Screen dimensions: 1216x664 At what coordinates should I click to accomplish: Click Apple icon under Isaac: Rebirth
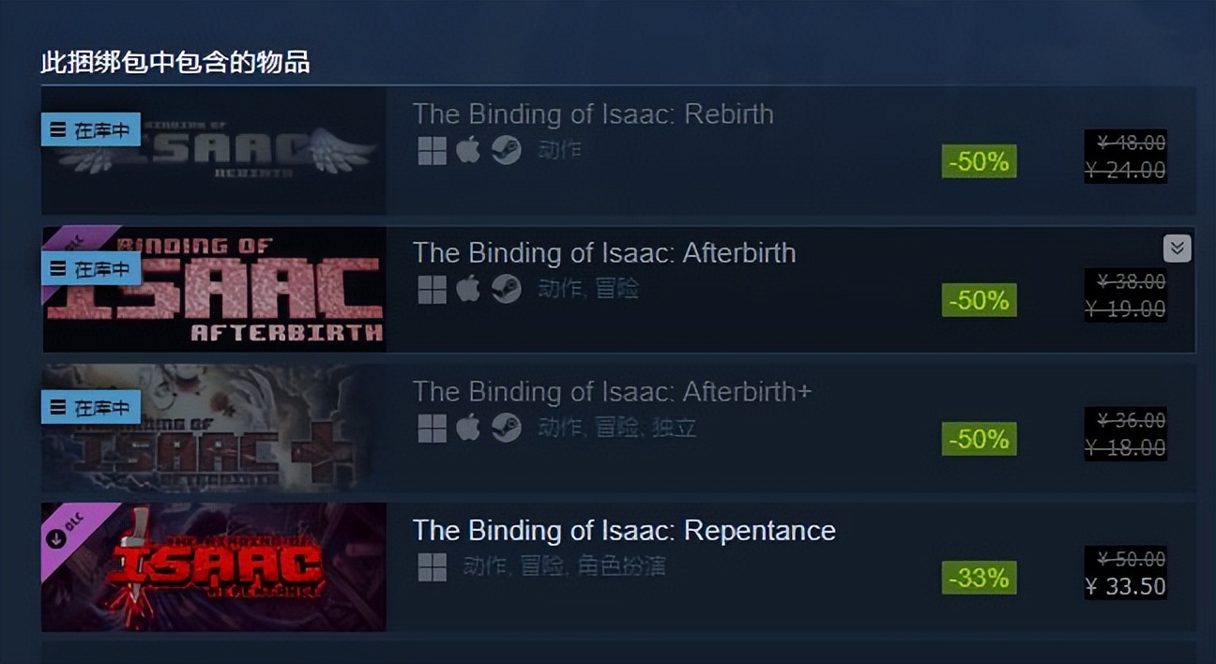pos(468,150)
